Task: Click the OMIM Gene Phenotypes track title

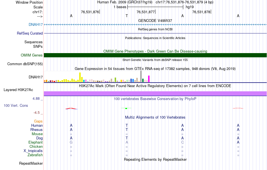Action: tap(155, 51)
